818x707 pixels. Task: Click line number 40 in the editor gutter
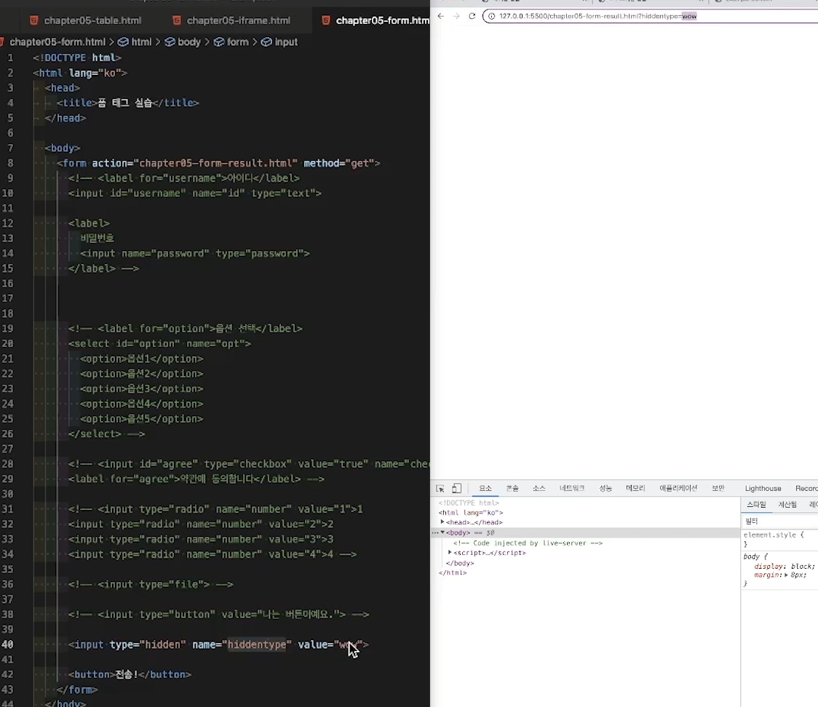(x=7, y=644)
